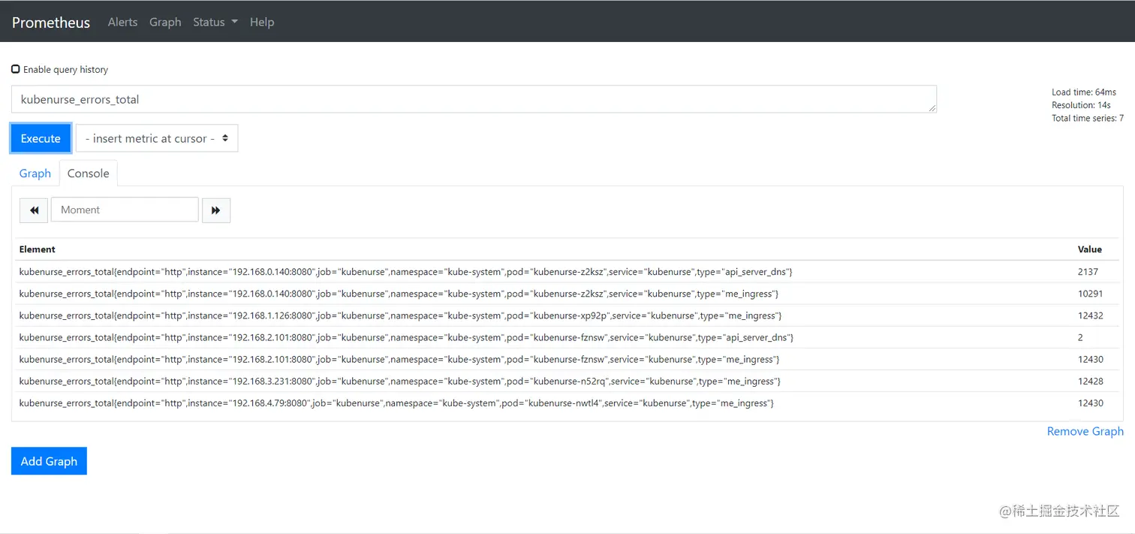Click the Value column header
Viewport: 1135px width, 534px height.
click(1090, 249)
